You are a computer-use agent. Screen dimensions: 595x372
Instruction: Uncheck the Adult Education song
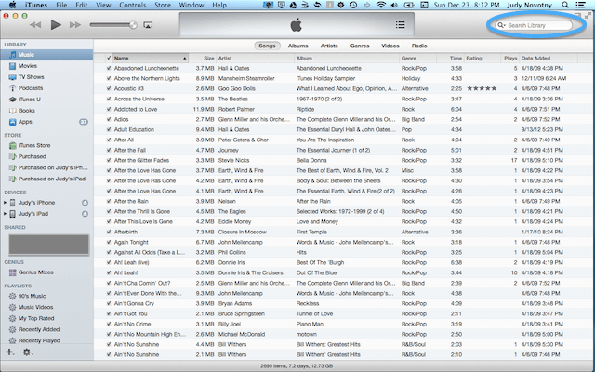109,130
